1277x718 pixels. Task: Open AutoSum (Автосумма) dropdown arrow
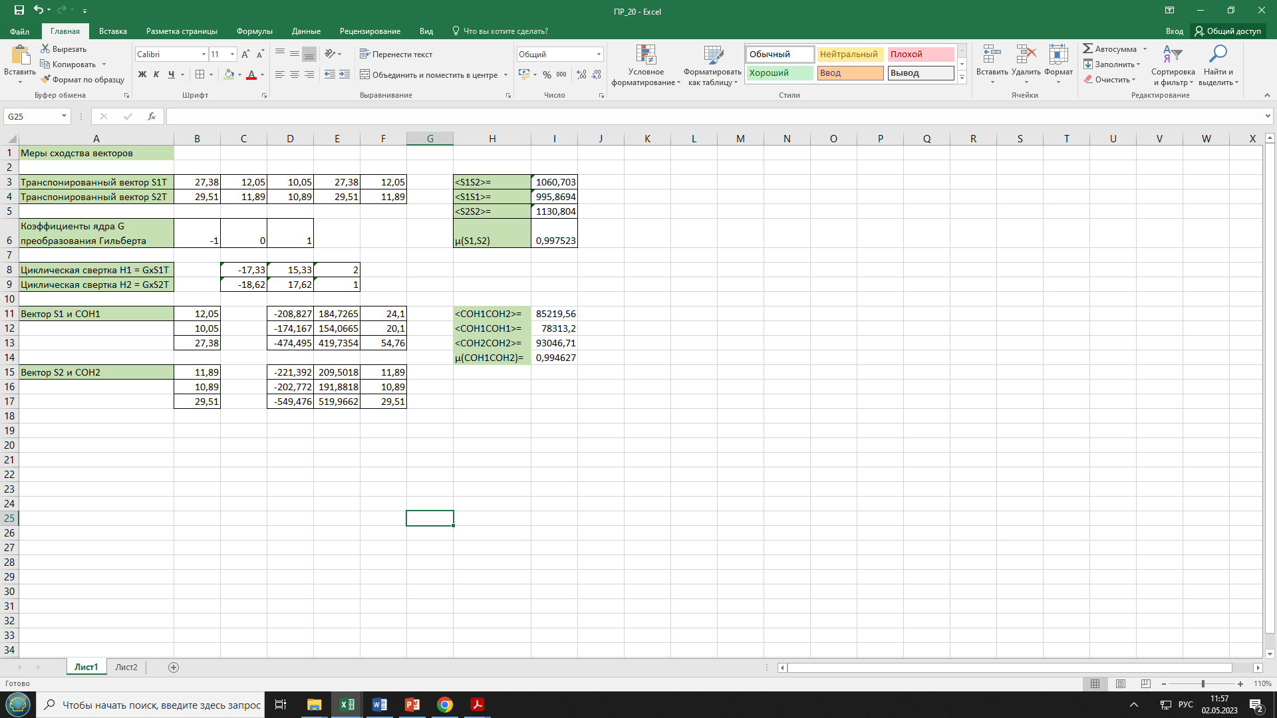(x=1145, y=49)
